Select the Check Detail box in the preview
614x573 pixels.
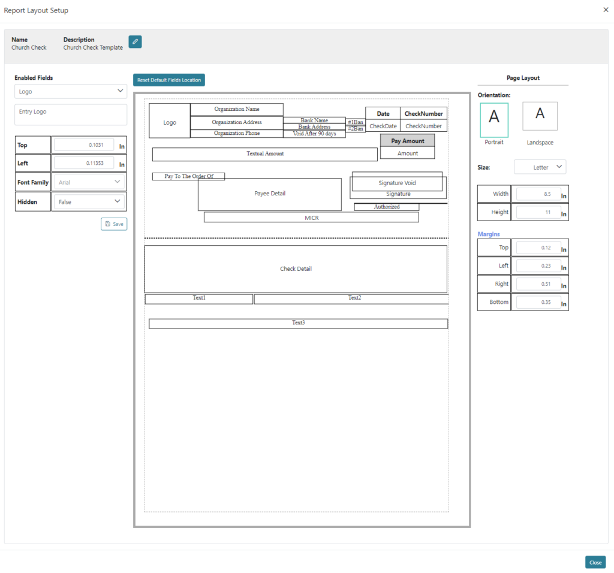296,269
